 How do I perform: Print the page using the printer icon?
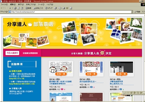64,8
